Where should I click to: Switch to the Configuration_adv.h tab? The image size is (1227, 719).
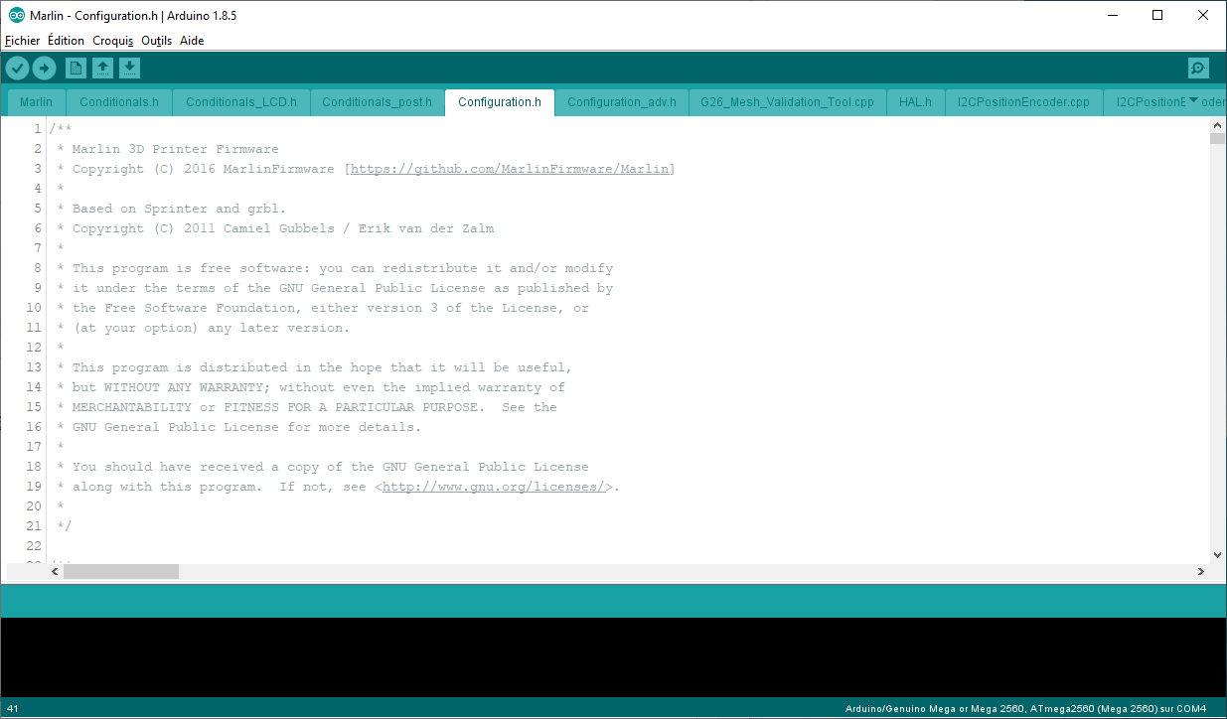[x=622, y=102]
